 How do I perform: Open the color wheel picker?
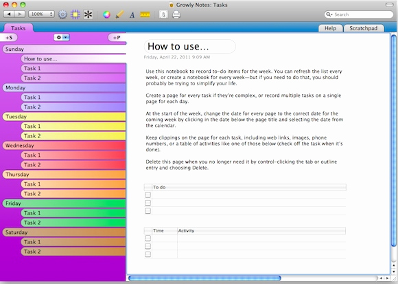pyautogui.click(x=106, y=14)
